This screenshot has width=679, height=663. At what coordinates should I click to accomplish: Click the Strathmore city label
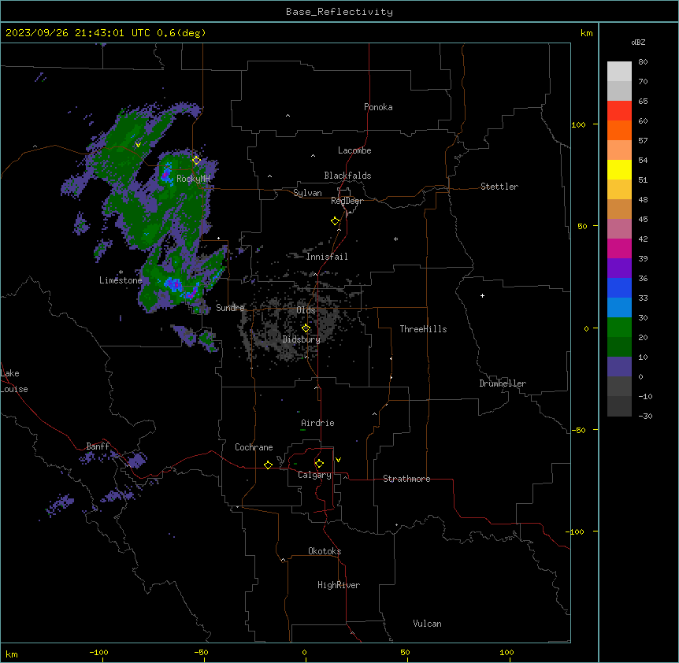tap(406, 479)
